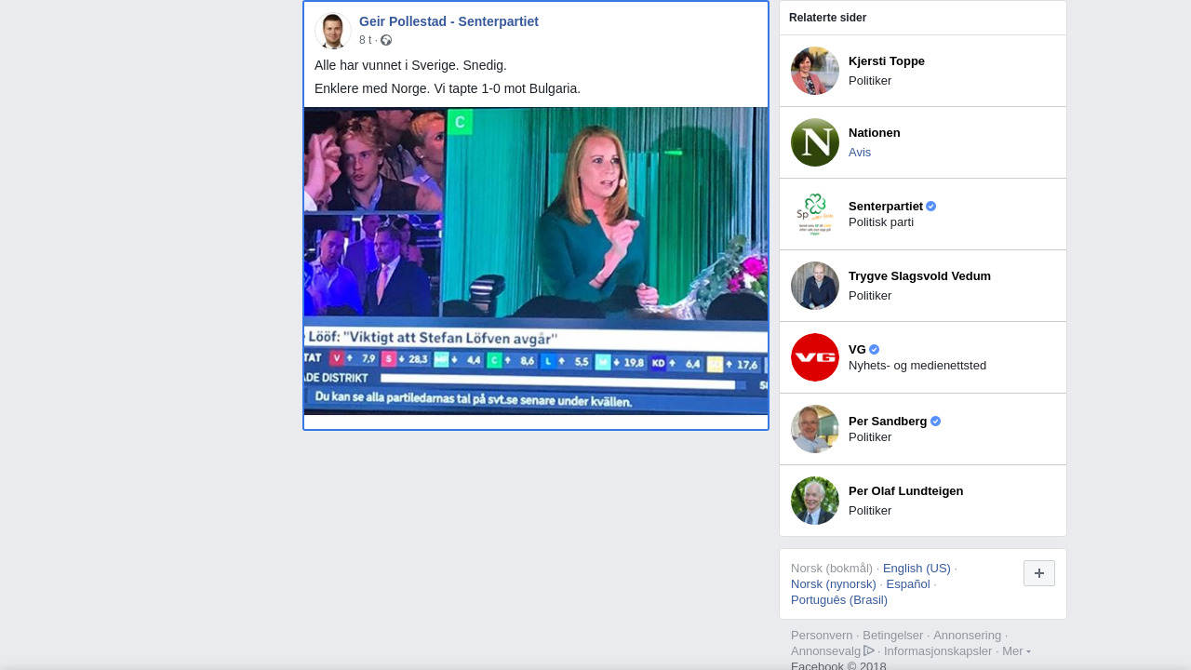The width and height of the screenshot is (1191, 670).
Task: Click the Nyhets- og medienettsted label
Action: tap(917, 366)
